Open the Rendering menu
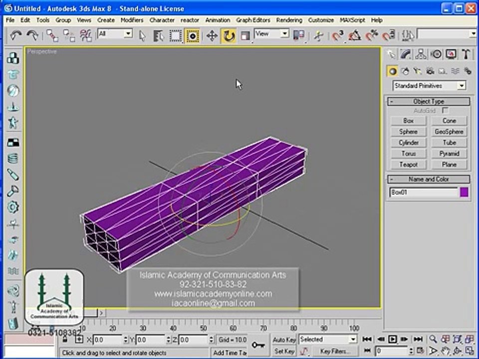This screenshot has height=359, width=479. [289, 20]
